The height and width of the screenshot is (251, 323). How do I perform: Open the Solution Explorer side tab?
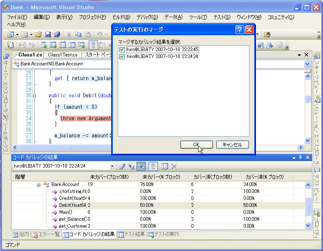tap(317, 130)
